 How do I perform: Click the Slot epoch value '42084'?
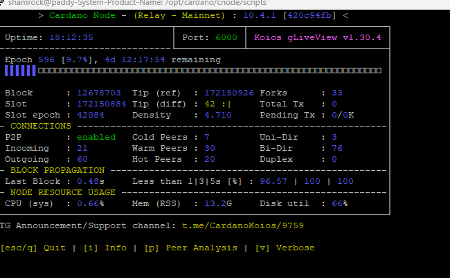[x=91, y=115]
